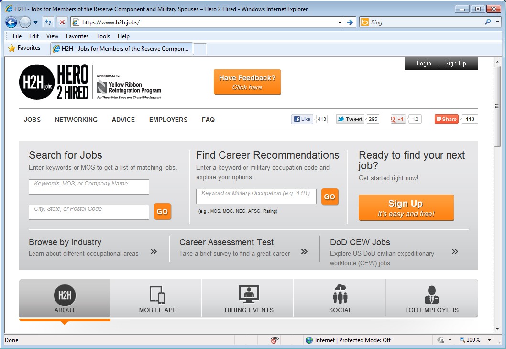The image size is (506, 349).
Task: Click the Internet zone globe icon
Action: [x=309, y=340]
